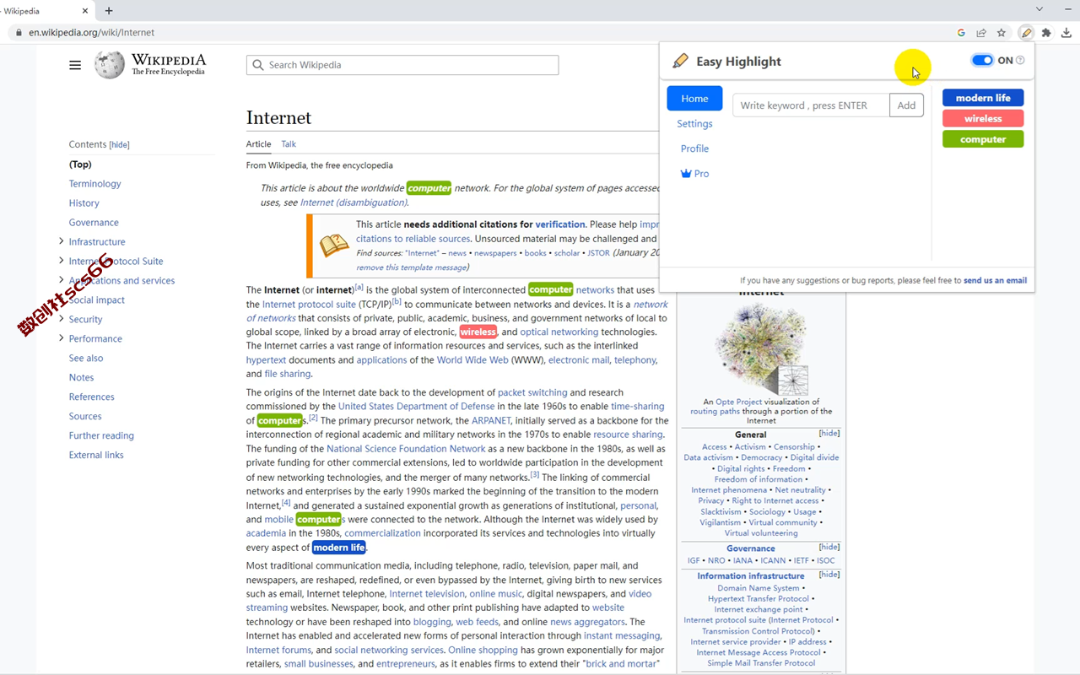Open the Chrome extensions puzzle icon
This screenshot has height=675, width=1080.
(x=1046, y=33)
